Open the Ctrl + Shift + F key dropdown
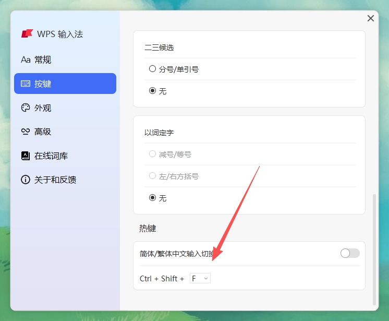The image size is (389, 321). pyautogui.click(x=200, y=278)
